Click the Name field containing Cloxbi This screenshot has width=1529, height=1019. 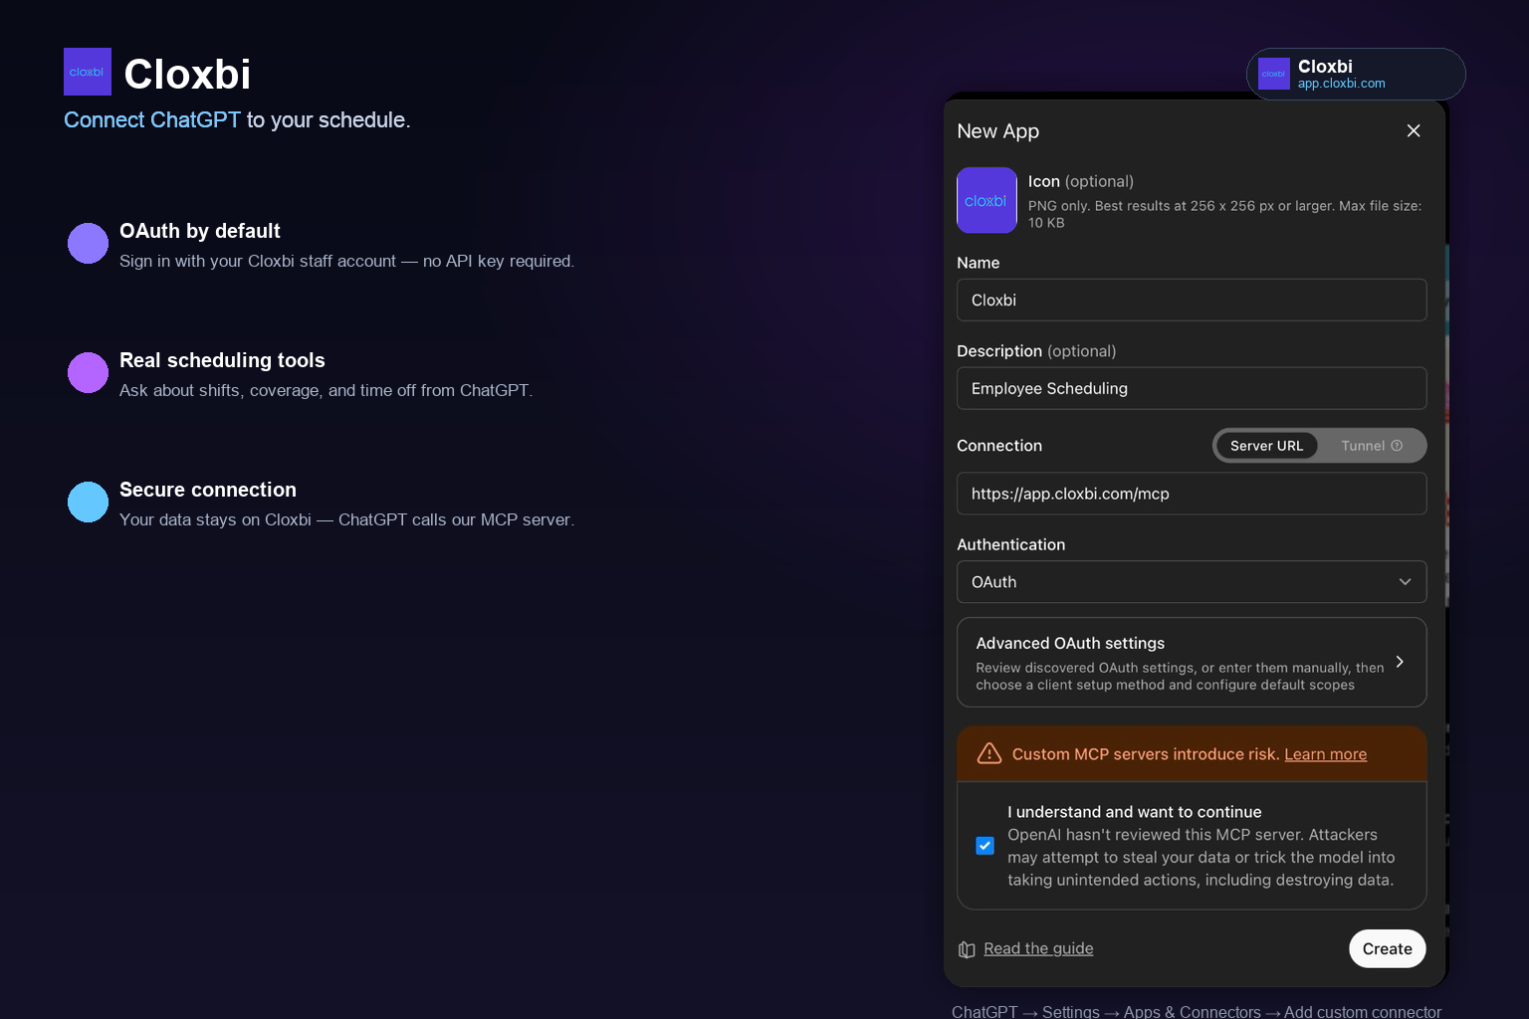click(1192, 300)
